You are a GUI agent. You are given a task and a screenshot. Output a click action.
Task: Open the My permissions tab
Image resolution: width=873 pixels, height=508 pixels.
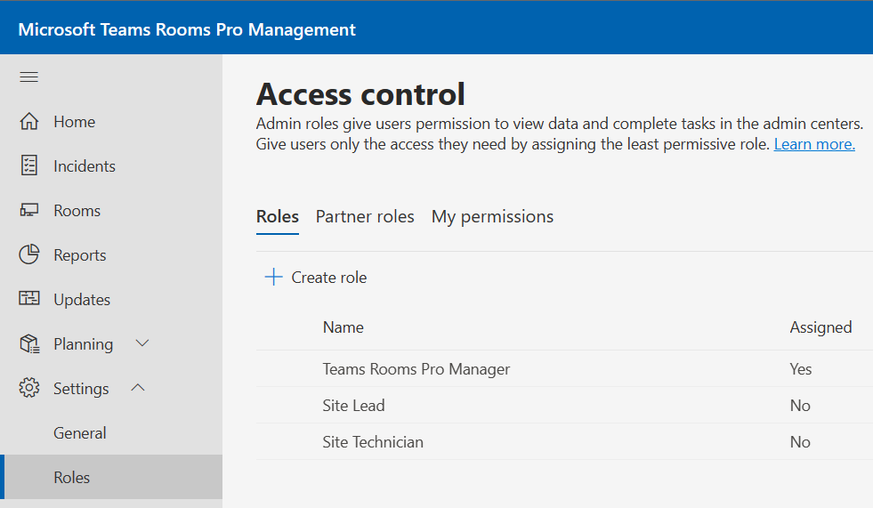(x=492, y=217)
